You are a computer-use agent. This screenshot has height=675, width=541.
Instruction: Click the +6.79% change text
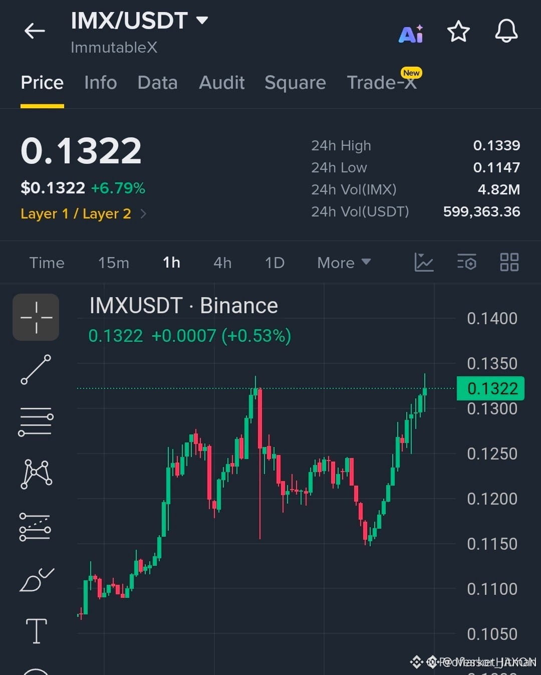click(x=118, y=188)
